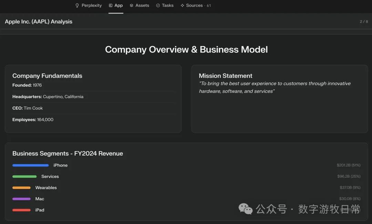Click the Sources count of 61

209,6
